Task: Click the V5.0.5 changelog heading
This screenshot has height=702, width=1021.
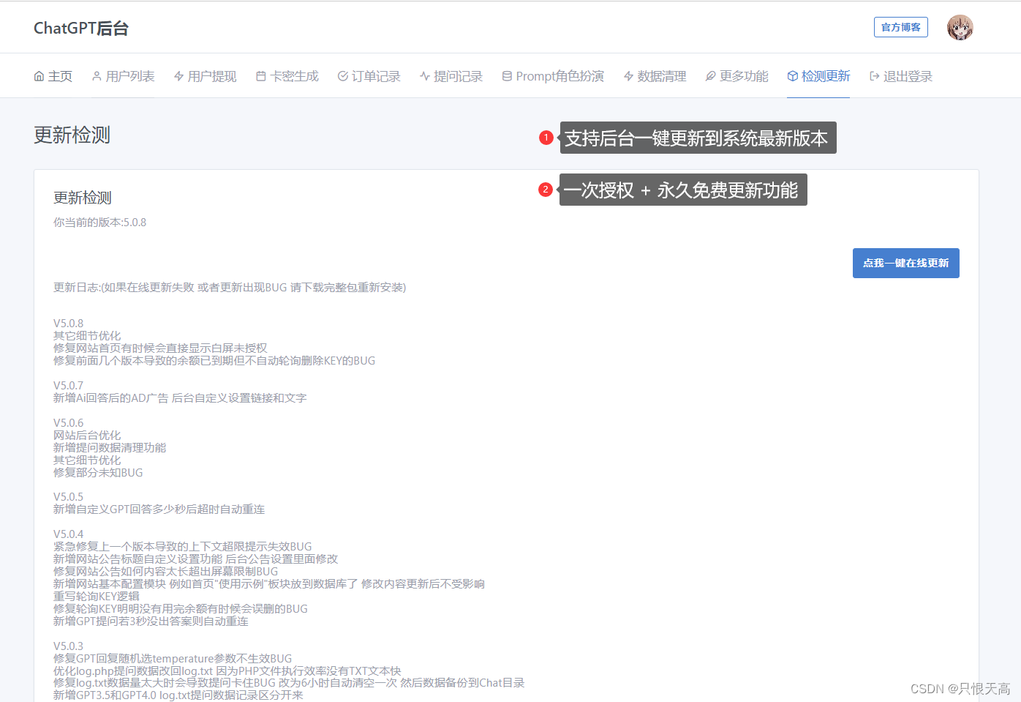Action: [x=69, y=497]
